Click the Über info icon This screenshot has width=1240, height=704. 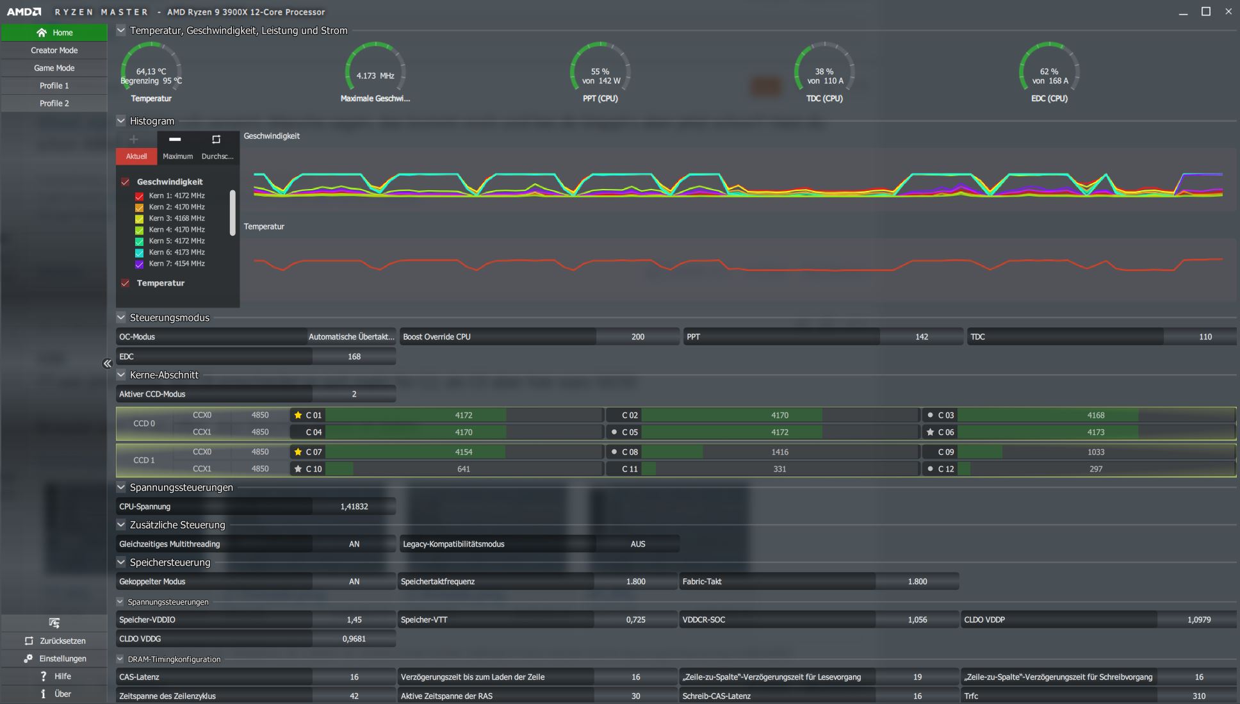click(43, 694)
